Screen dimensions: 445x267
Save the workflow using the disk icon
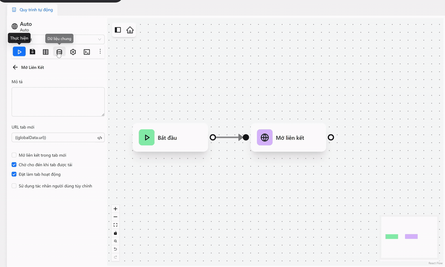[33, 52]
